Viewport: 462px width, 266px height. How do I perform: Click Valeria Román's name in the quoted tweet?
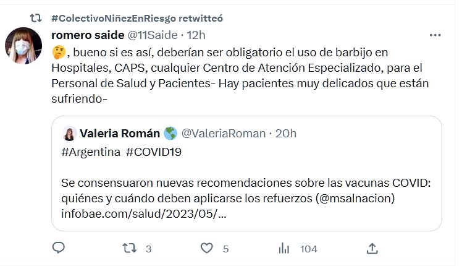120,134
